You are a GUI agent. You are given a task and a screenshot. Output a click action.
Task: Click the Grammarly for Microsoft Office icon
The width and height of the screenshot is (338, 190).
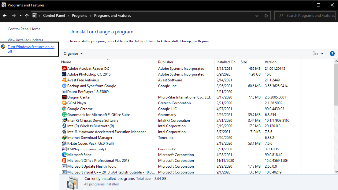click(x=64, y=115)
